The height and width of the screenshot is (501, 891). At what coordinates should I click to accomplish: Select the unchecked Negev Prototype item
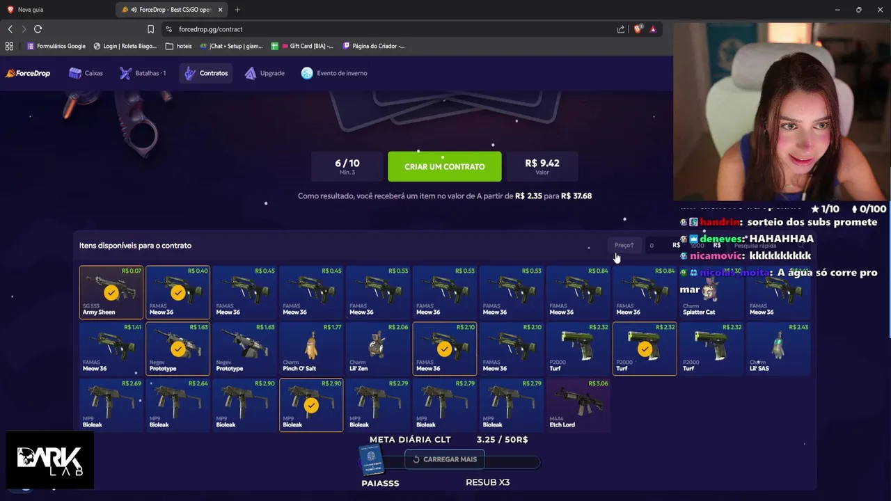[x=244, y=348]
